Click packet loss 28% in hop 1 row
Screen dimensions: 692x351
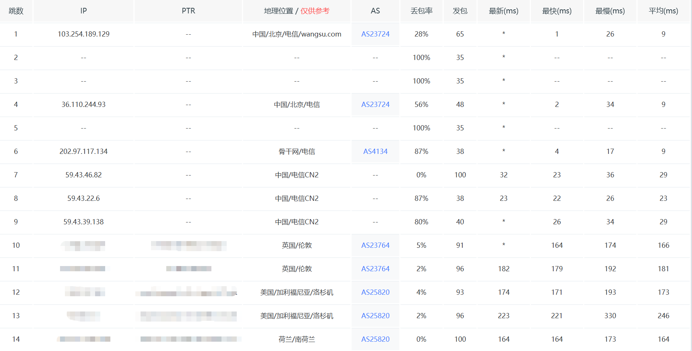(x=421, y=34)
